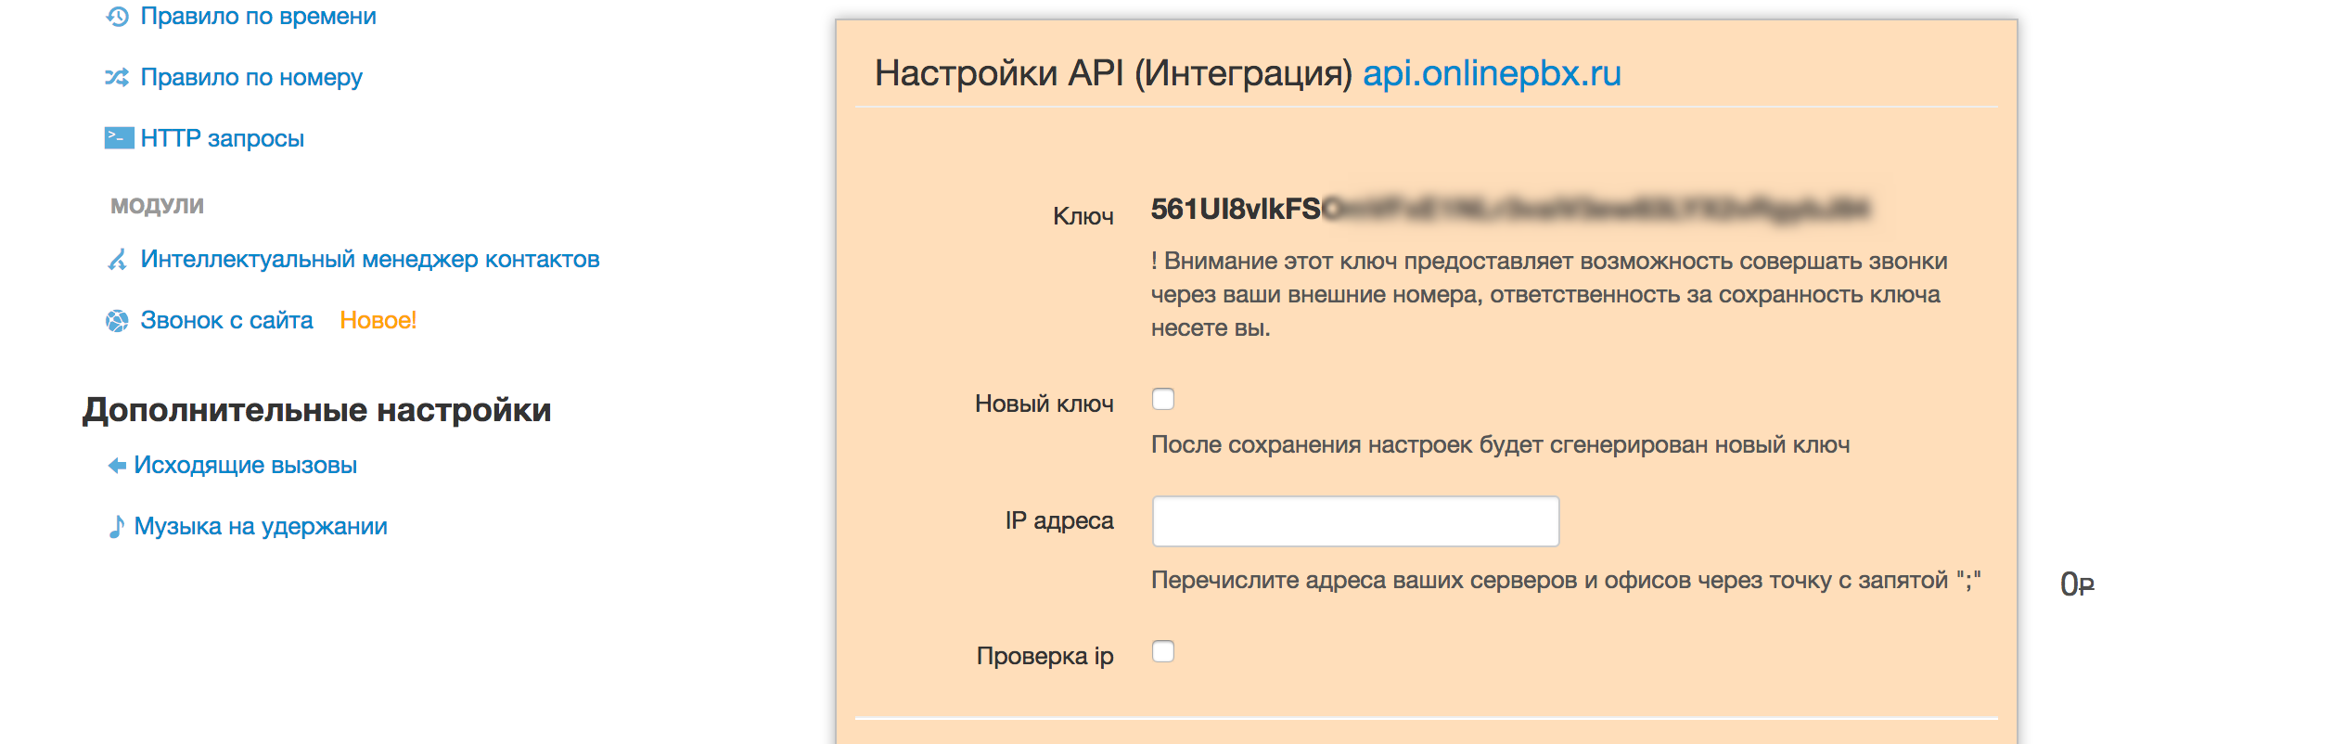Click the clock icon beside Правило по времени
This screenshot has width=2345, height=744.
click(117, 17)
